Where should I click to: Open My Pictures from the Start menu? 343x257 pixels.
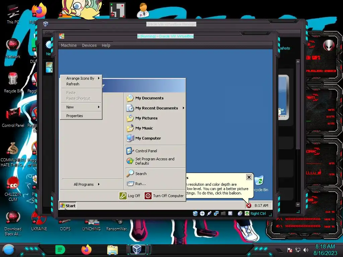[x=142, y=118]
